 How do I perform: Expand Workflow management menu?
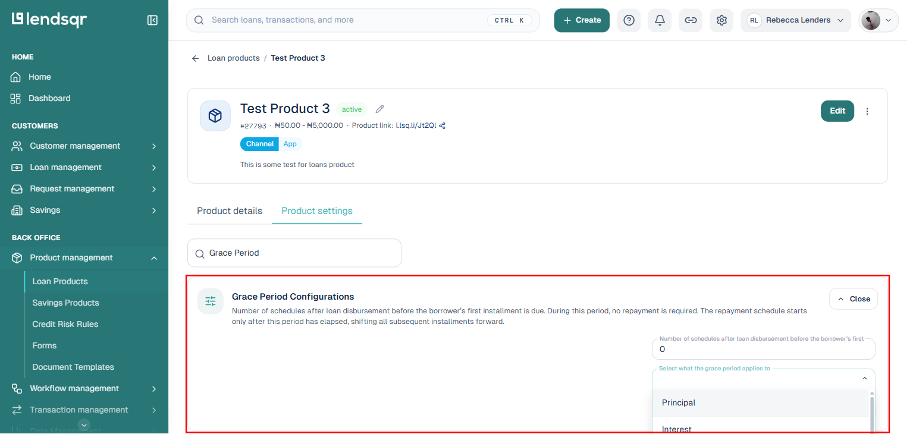(x=84, y=389)
